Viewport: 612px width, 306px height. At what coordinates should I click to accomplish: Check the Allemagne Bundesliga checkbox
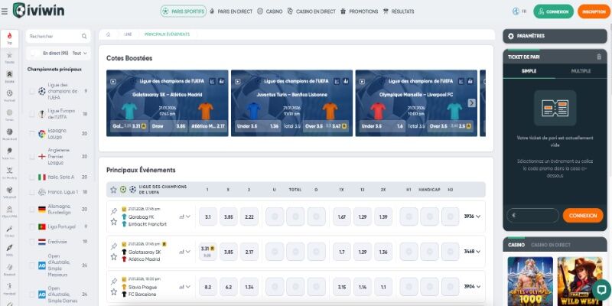click(32, 209)
